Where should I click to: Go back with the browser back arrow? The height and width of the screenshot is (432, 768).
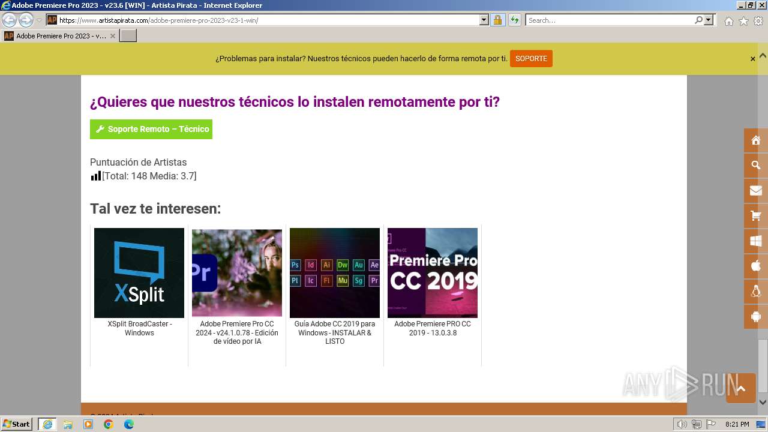point(9,20)
